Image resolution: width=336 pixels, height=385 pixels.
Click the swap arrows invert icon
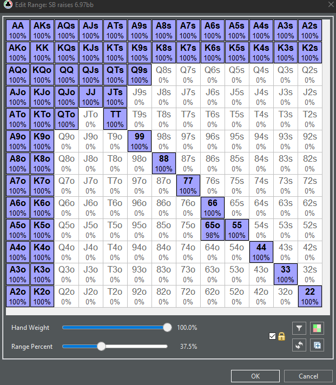[299, 345]
